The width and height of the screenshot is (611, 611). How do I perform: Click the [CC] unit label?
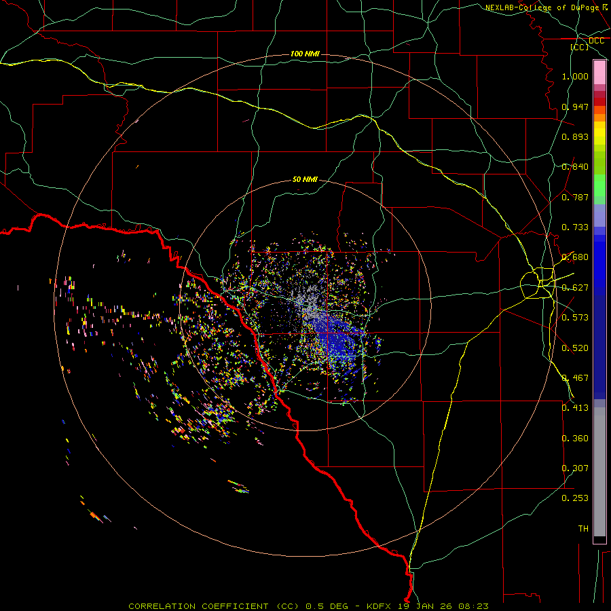click(580, 47)
